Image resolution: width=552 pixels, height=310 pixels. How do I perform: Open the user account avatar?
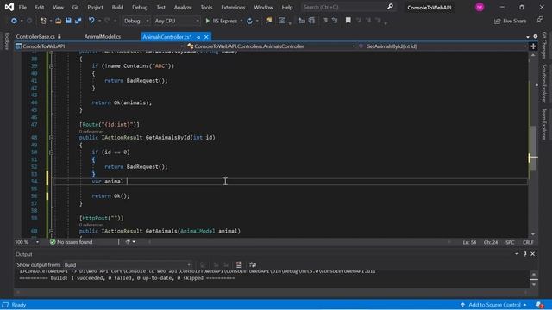point(480,7)
